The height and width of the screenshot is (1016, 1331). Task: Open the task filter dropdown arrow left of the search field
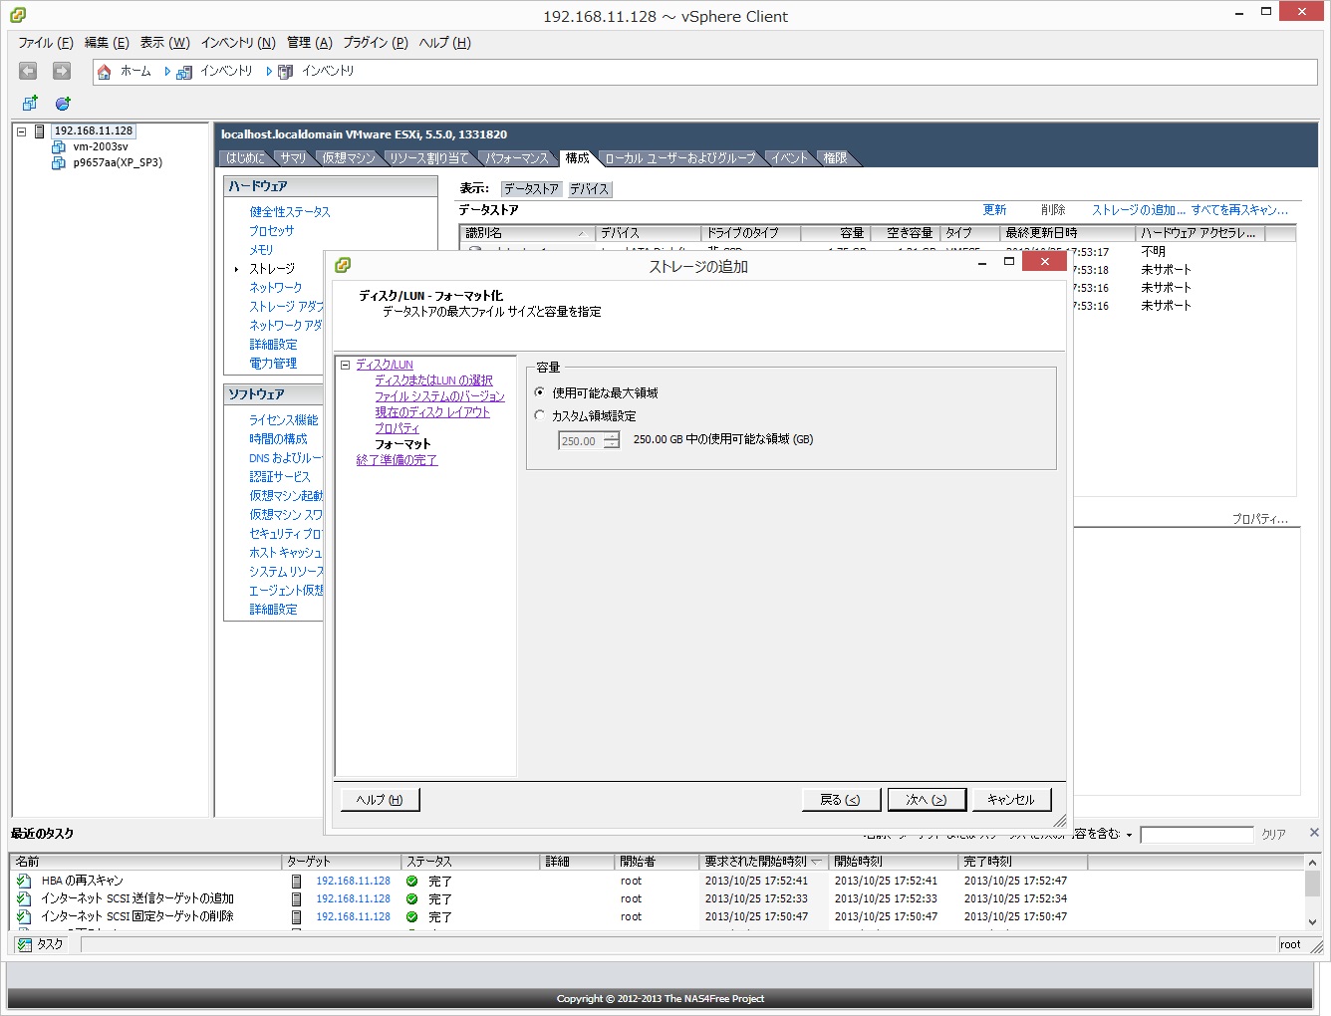pos(1129,835)
